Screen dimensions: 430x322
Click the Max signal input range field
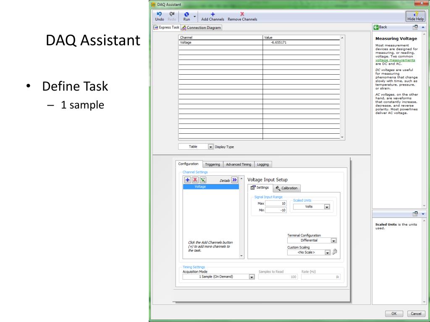tap(275, 203)
